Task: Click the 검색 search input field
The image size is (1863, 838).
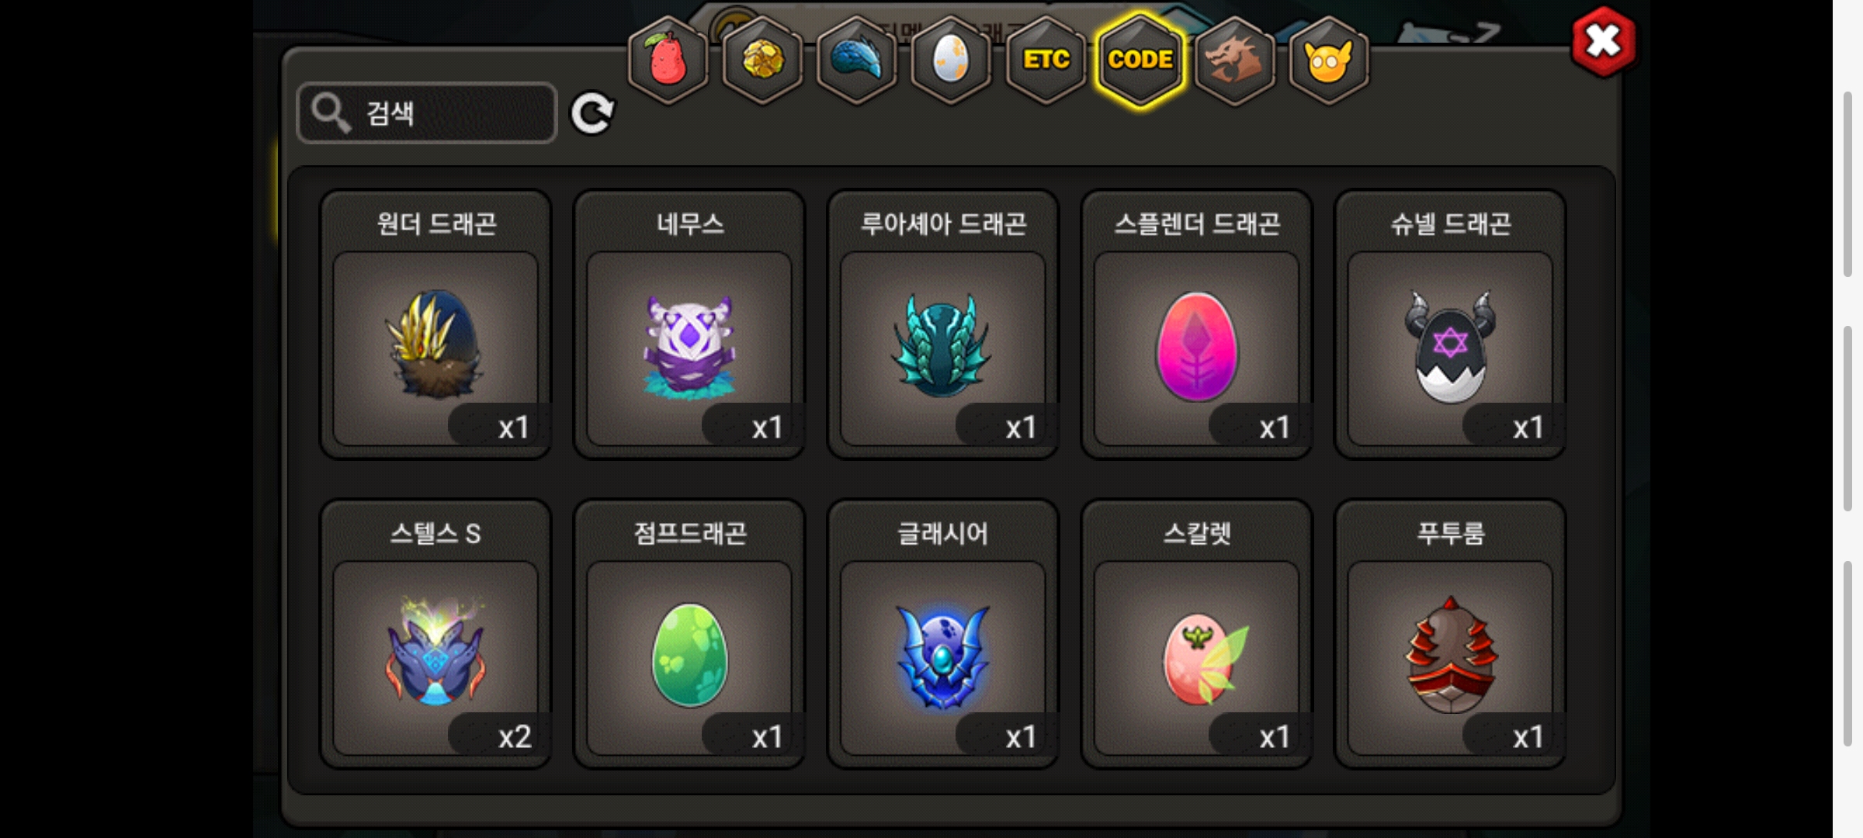Action: (427, 113)
